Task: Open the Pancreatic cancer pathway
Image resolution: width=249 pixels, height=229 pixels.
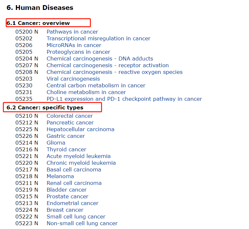Action: 70,122
